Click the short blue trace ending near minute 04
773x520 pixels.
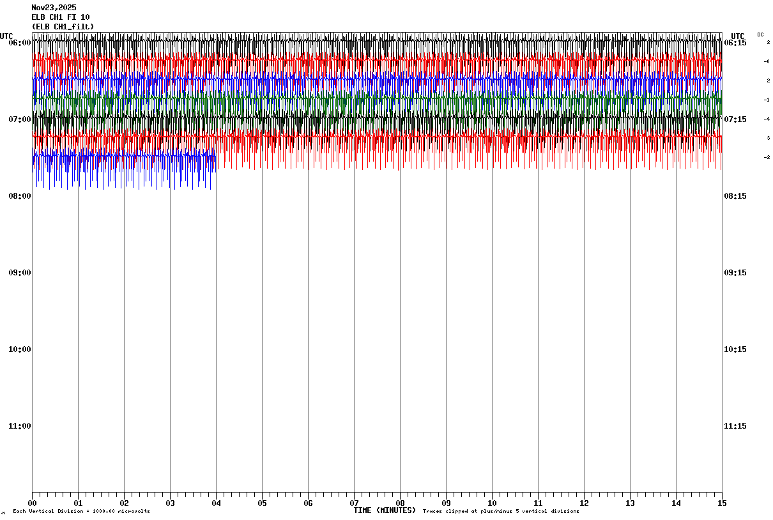coord(121,155)
